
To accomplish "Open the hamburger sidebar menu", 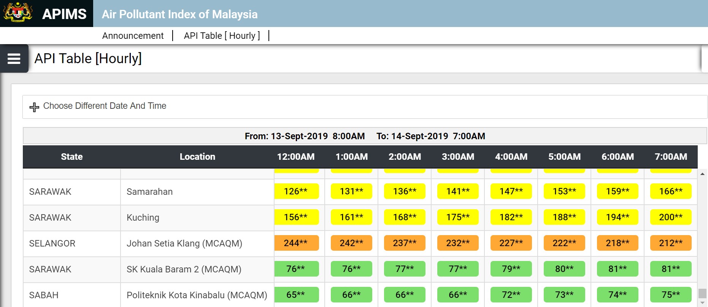I will tap(14, 59).
